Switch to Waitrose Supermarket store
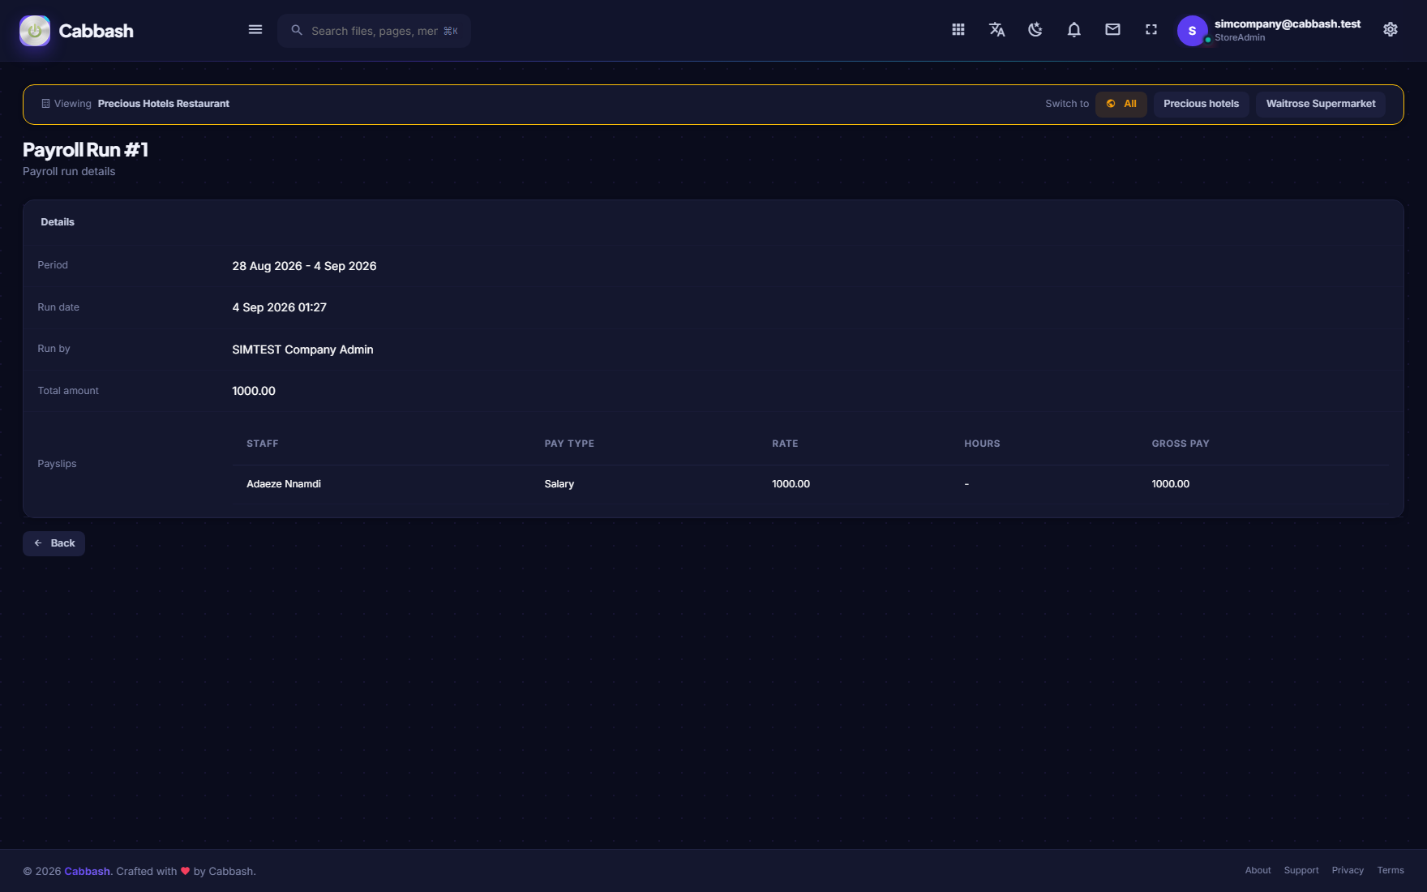Image resolution: width=1427 pixels, height=892 pixels. tap(1321, 104)
